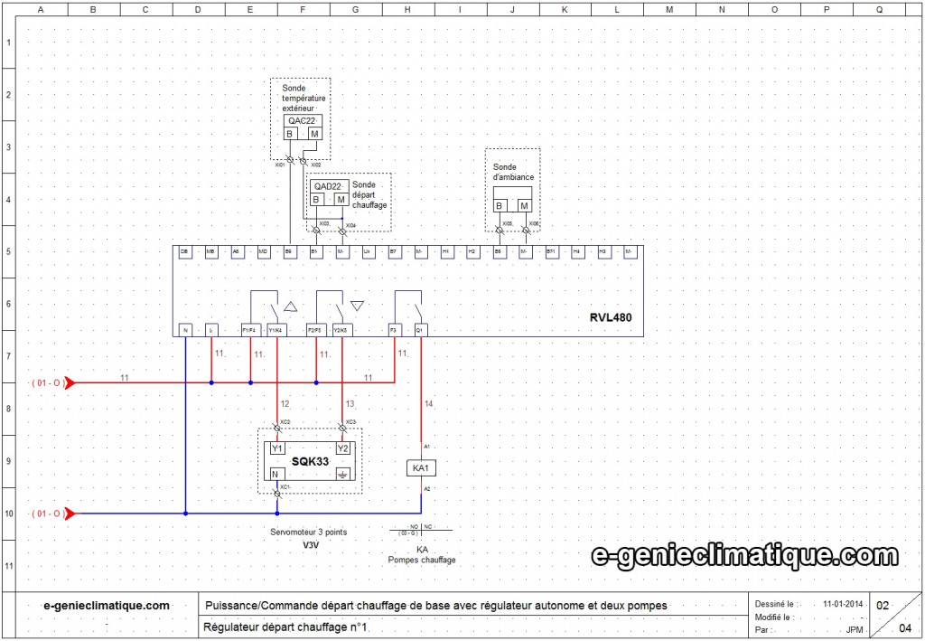Select the B9 terminal on RVL480
Viewport: 925px width, 641px height.
pyautogui.click(x=289, y=252)
